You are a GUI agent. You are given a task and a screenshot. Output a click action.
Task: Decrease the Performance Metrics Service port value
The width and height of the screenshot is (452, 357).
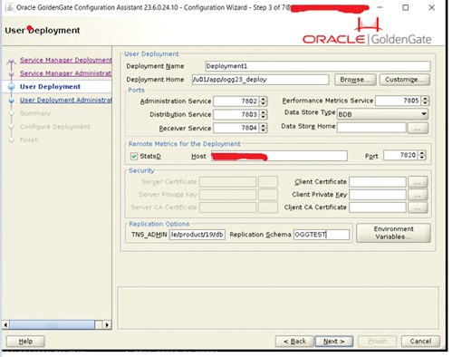click(x=425, y=103)
